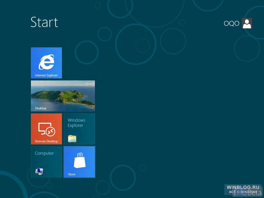Open the Internet Explorer tile
The height and width of the screenshot is (198, 264).
[x=46, y=63]
